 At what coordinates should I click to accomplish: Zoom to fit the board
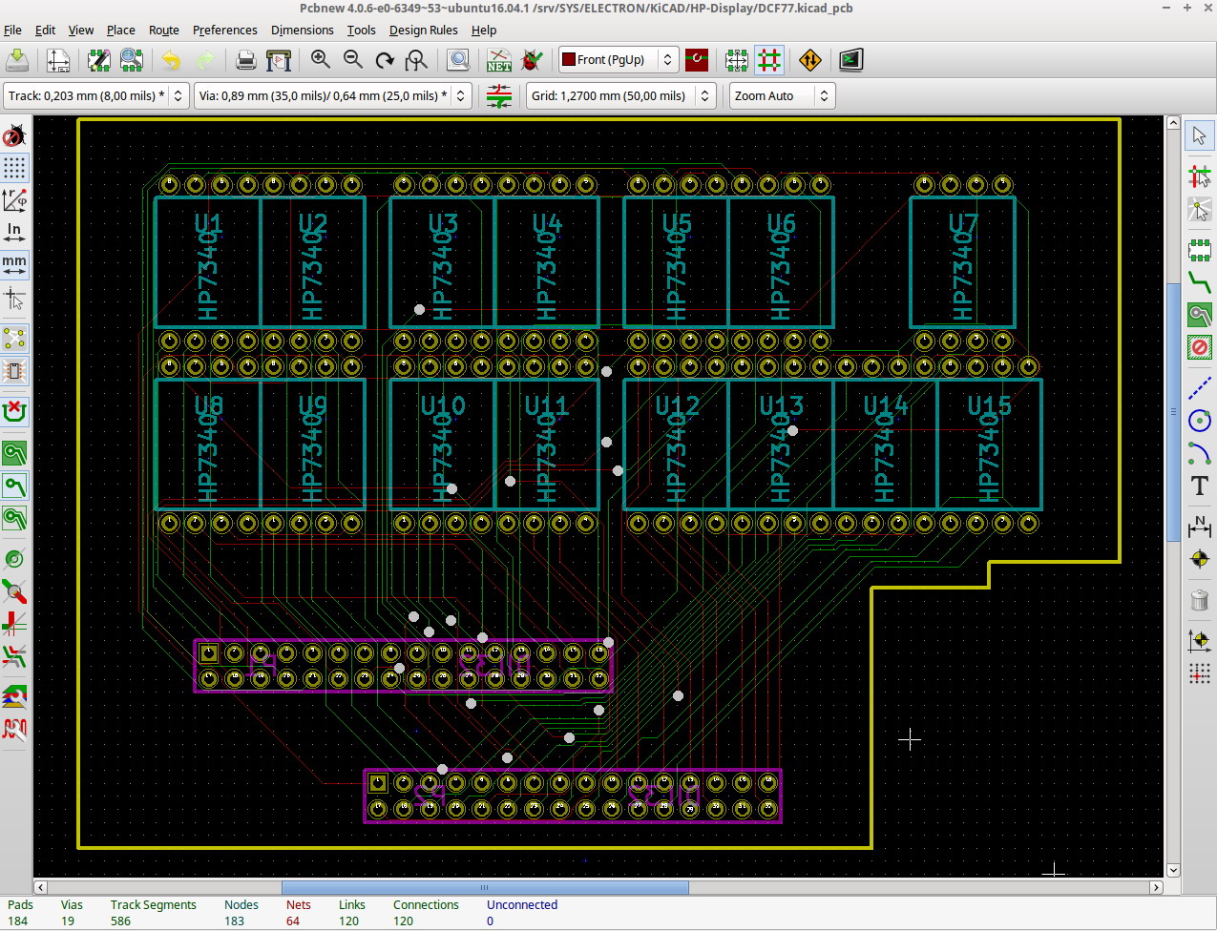pos(417,60)
